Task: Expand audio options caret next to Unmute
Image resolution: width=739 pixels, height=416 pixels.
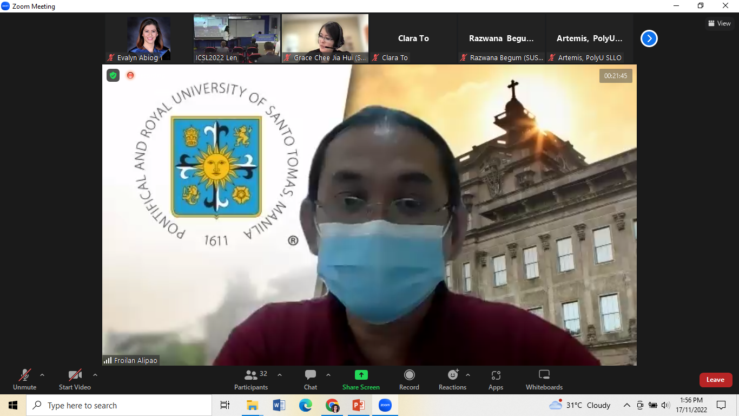Action: pyautogui.click(x=42, y=375)
